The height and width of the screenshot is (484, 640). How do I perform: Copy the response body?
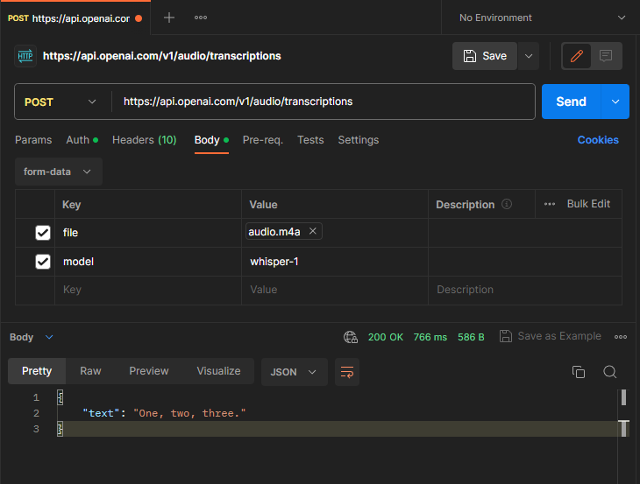(x=579, y=372)
